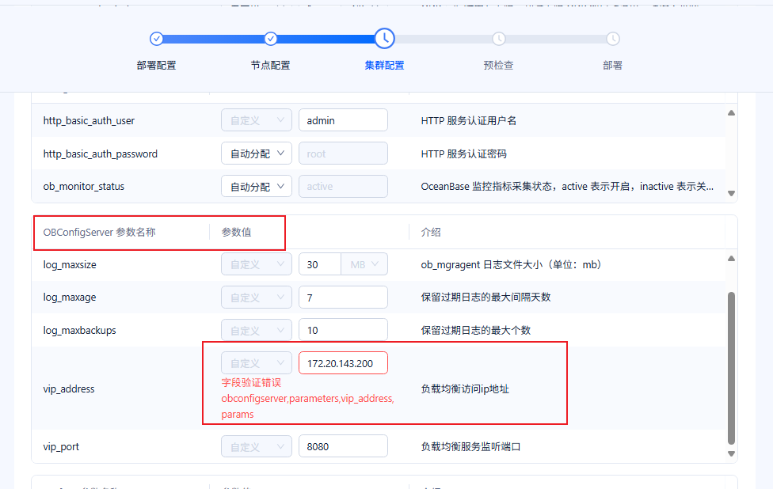The height and width of the screenshot is (489, 773).
Task: Select the 预检查 step label
Action: click(x=499, y=65)
